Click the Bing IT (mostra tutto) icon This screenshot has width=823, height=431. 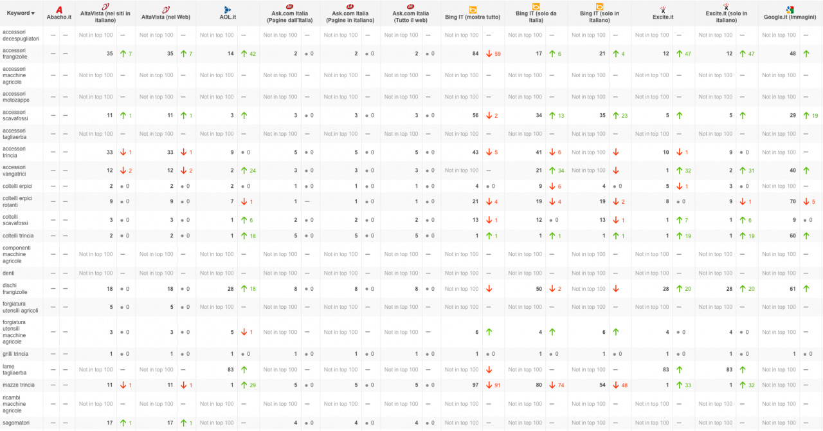point(473,10)
